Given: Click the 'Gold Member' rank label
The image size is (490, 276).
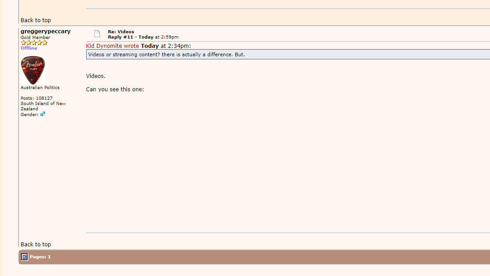Looking at the screenshot, I should click(35, 38).
